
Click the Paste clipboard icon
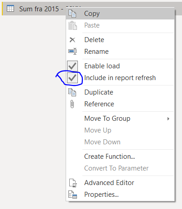coord(72,25)
